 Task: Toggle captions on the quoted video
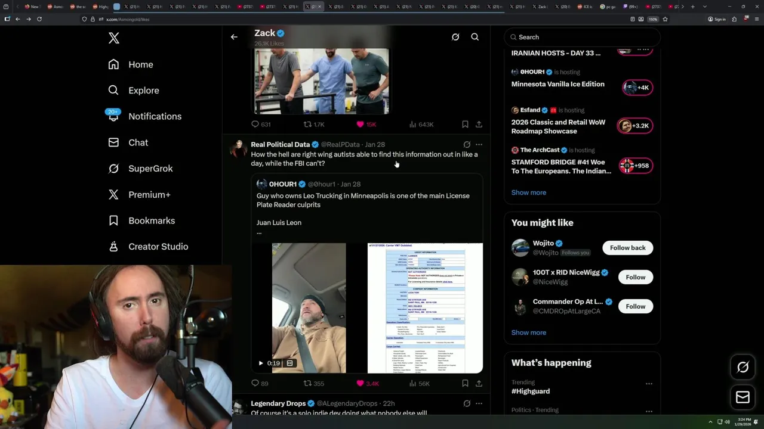click(x=289, y=363)
